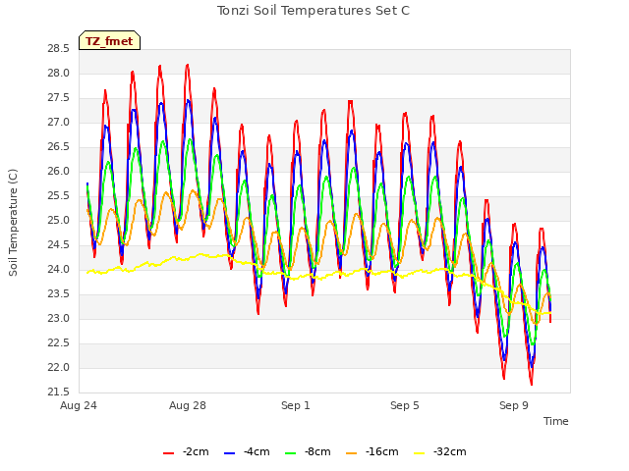629x471 pixels.
Task: Click the chart title Tonzi Soil Temperatures Set C
Action: 314,11
